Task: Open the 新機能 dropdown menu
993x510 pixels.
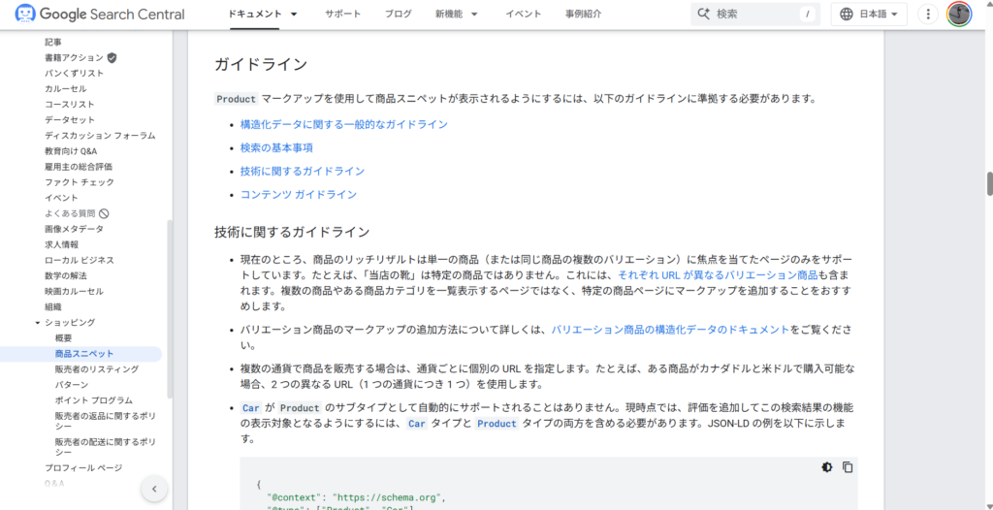Action: point(457,14)
